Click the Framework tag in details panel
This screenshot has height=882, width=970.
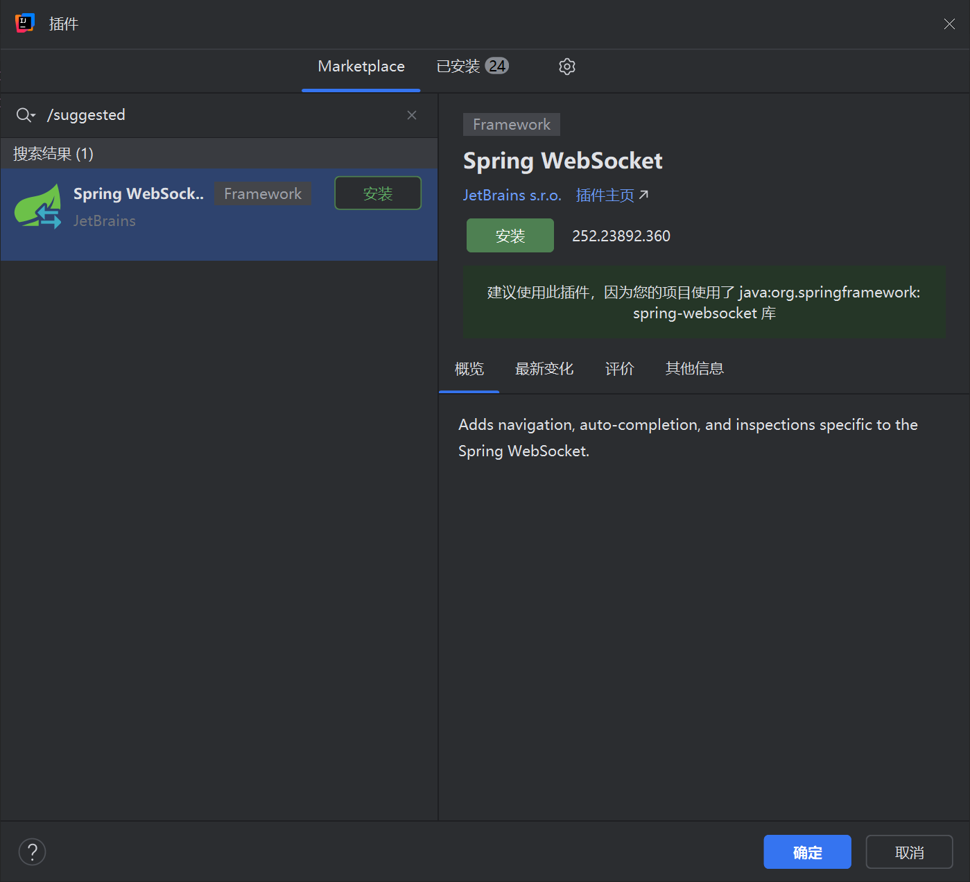click(x=512, y=125)
